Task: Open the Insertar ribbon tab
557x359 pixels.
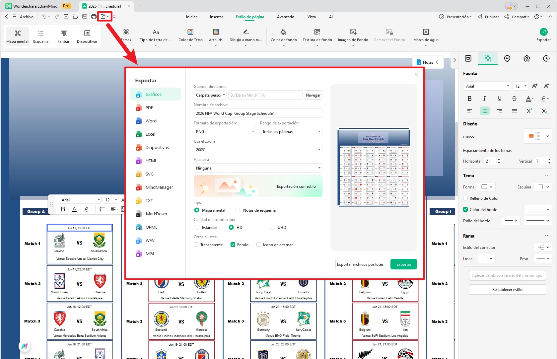Action: click(216, 17)
